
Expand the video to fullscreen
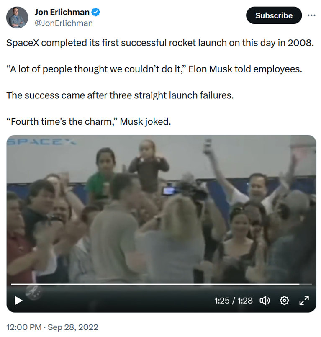304,300
